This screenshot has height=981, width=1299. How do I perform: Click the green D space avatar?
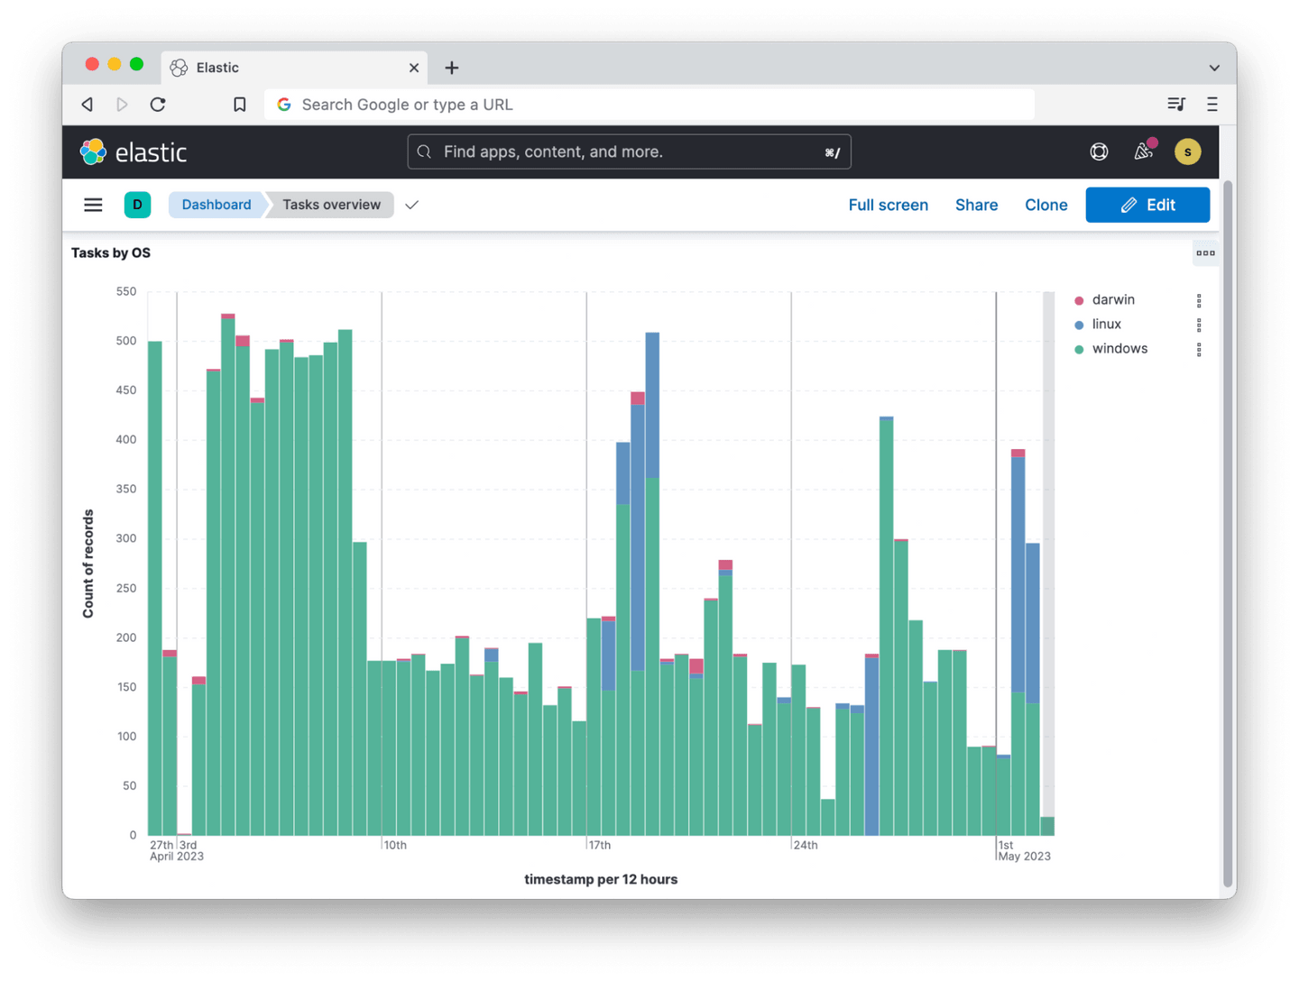click(137, 205)
